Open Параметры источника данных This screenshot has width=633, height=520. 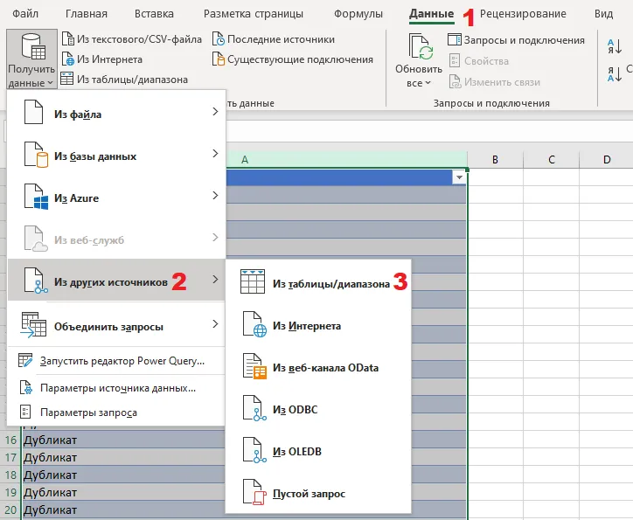point(117,387)
